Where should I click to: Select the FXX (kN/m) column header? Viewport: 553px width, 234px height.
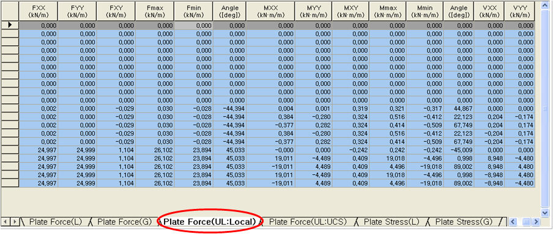coord(38,11)
